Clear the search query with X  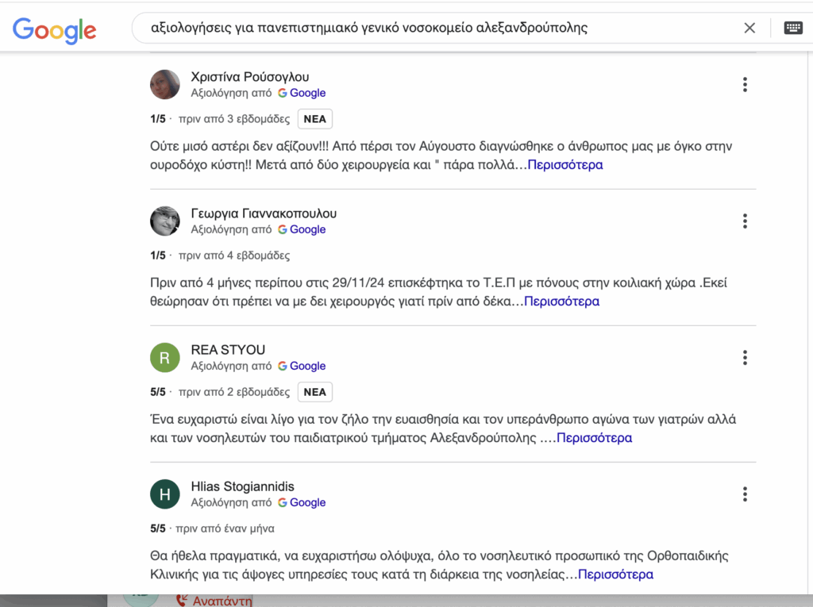(x=749, y=29)
